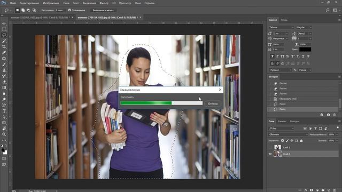Image resolution: width=342 pixels, height=192 pixels.
Task: Click Intersect with selection mode icon
Action: coord(34,10)
